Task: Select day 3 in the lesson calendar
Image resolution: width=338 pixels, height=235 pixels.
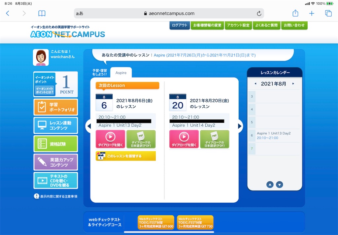Action: [252, 96]
